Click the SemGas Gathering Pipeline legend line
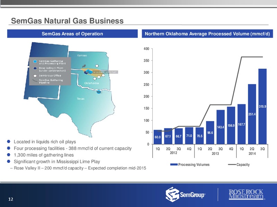The height and width of the screenshot is (207, 277). click(35, 81)
